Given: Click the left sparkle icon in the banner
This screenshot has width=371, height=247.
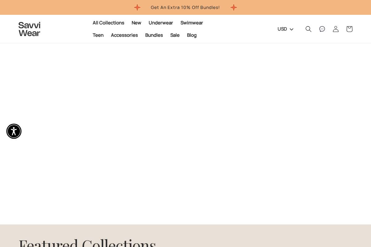Looking at the screenshot, I should click(137, 7).
